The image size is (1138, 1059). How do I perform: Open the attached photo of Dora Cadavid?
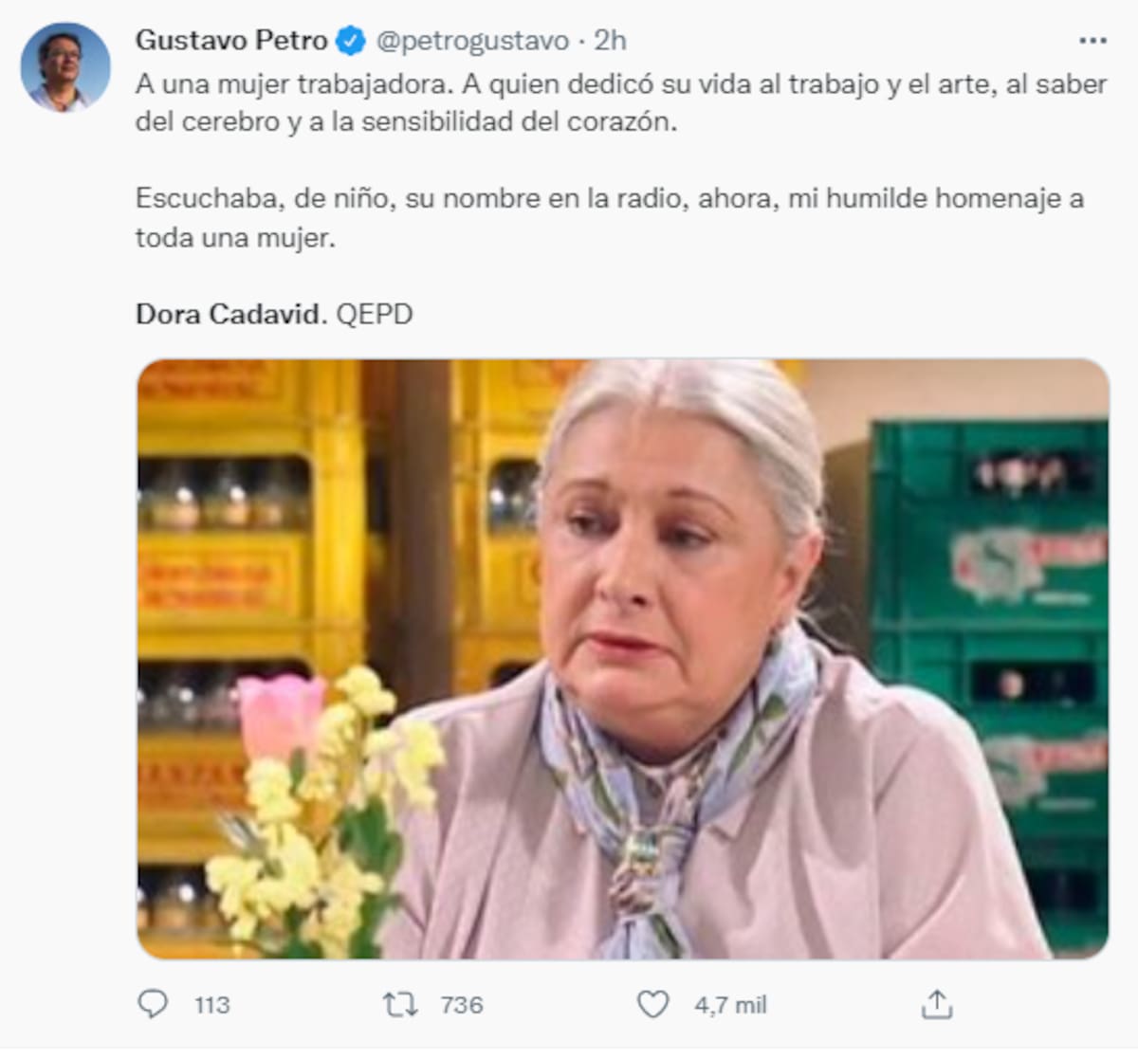[x=622, y=659]
